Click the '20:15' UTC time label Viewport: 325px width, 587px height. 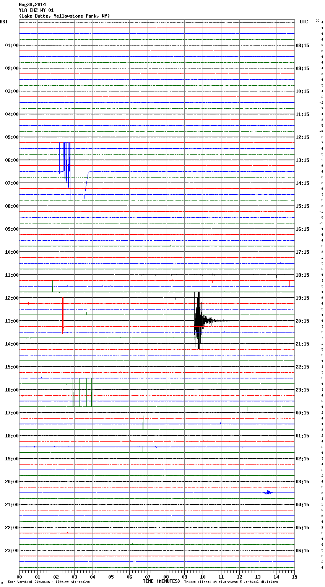tap(302, 321)
